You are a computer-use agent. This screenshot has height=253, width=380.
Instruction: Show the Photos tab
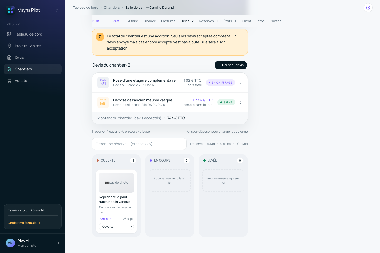(x=275, y=21)
